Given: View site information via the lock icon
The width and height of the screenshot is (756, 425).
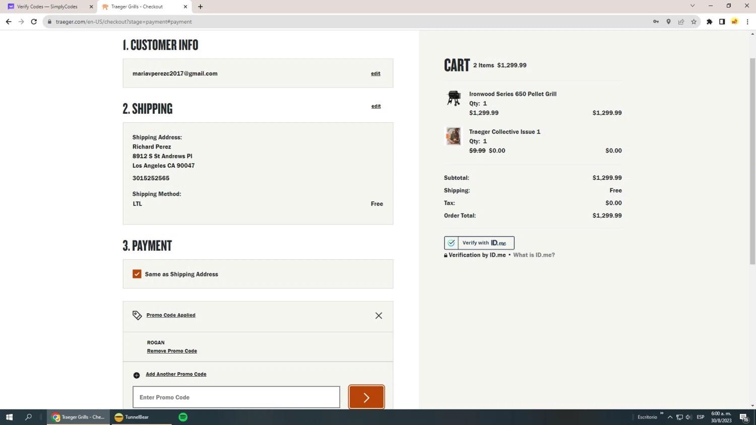Looking at the screenshot, I should 49,22.
